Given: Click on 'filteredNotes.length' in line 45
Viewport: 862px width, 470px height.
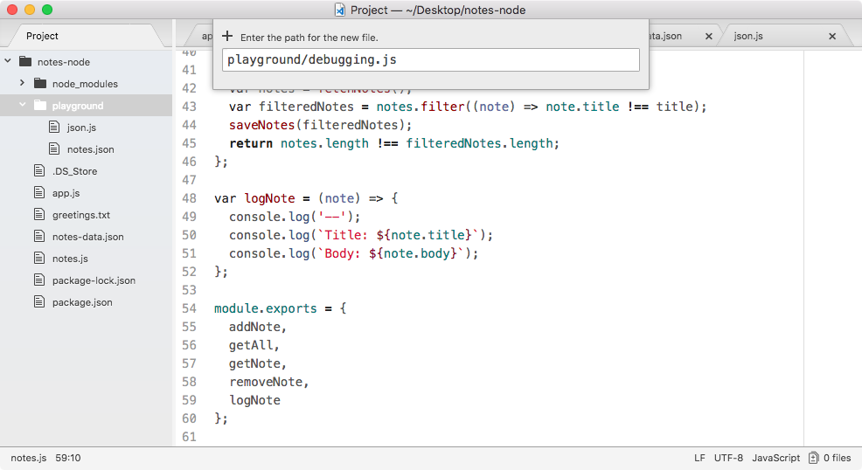Looking at the screenshot, I should click(479, 143).
